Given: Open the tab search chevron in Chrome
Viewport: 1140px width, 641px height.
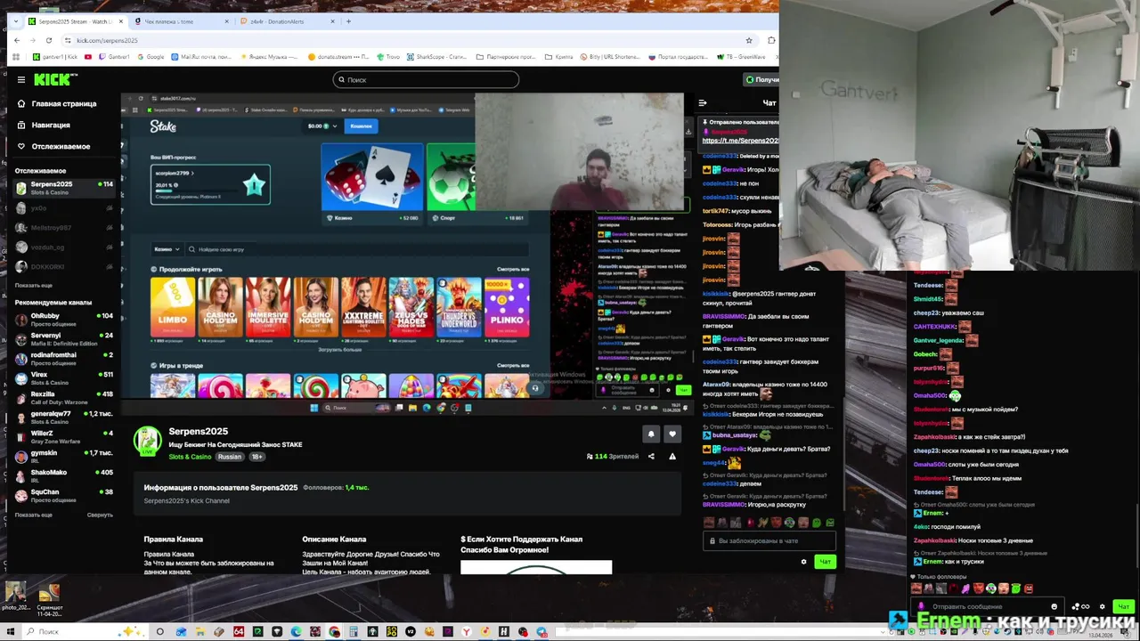Looking at the screenshot, I should pyautogui.click(x=15, y=21).
